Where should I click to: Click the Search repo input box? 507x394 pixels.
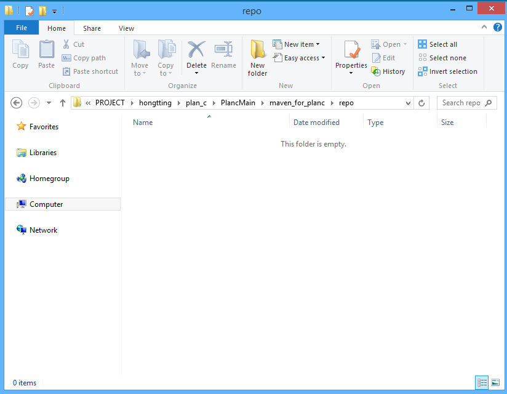pos(461,103)
